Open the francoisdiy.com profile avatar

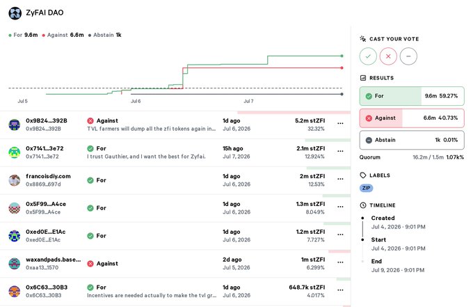(x=14, y=180)
